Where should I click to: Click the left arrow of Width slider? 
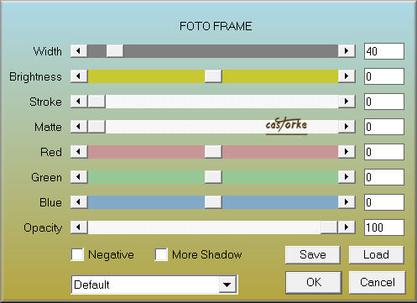pyautogui.click(x=79, y=51)
